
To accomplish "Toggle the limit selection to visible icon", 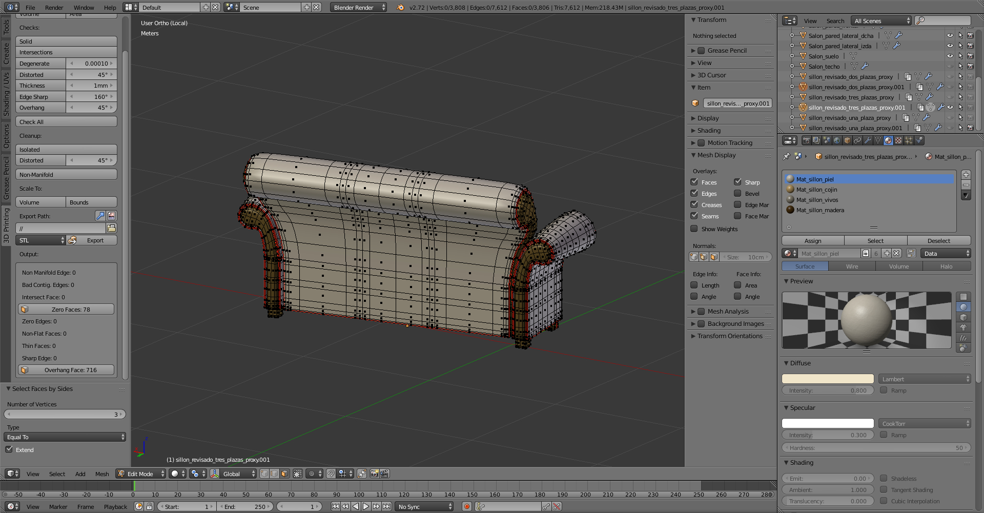I will 298,474.
